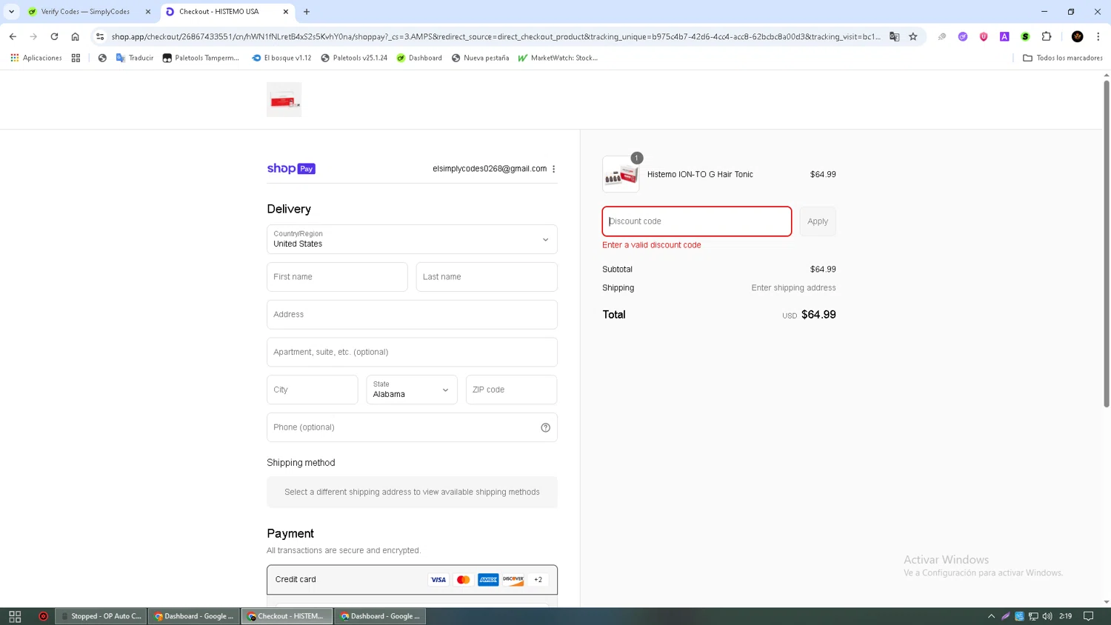Open El bosque v1.12 bookmark
This screenshot has width=1111, height=625.
coord(281,58)
